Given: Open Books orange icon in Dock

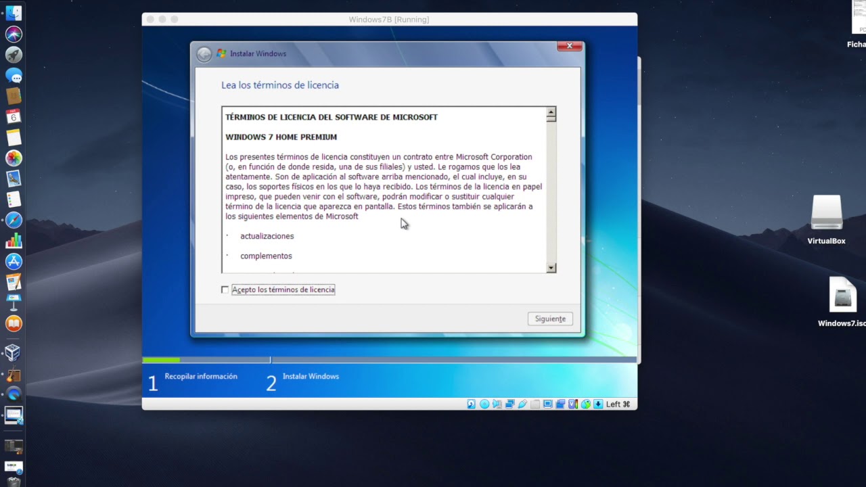Looking at the screenshot, I should pos(14,323).
